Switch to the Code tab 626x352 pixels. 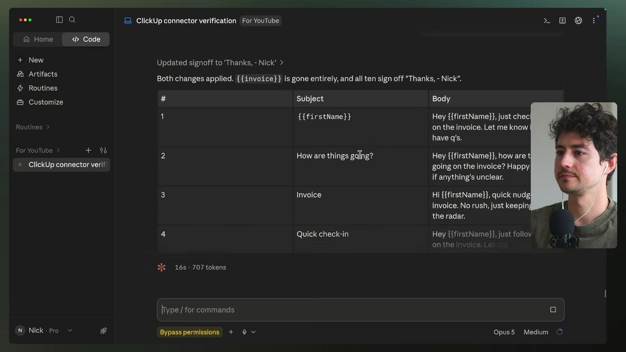(86, 39)
